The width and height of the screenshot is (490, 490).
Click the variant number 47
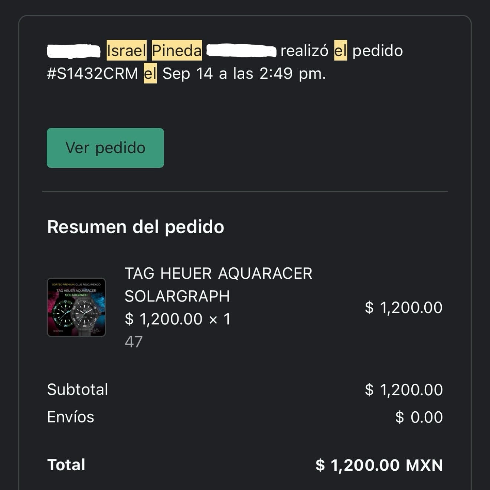pyautogui.click(x=134, y=342)
